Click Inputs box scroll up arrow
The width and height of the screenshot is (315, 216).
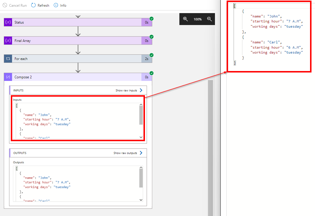point(141,105)
